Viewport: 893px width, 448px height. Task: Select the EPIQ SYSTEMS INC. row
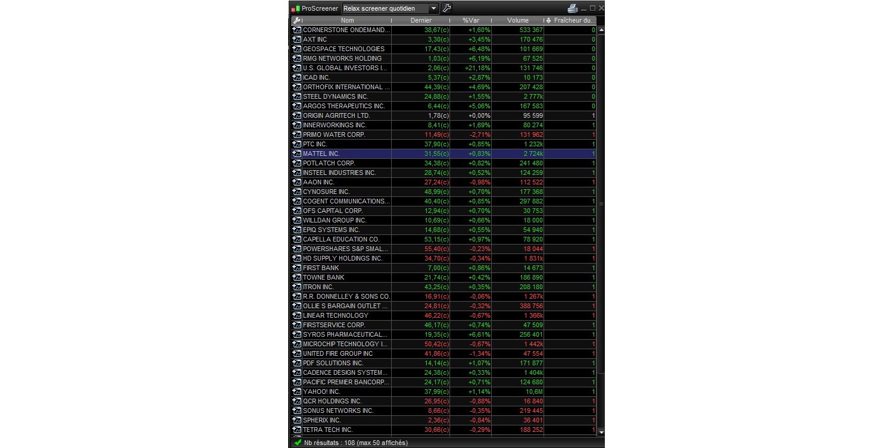(444, 230)
